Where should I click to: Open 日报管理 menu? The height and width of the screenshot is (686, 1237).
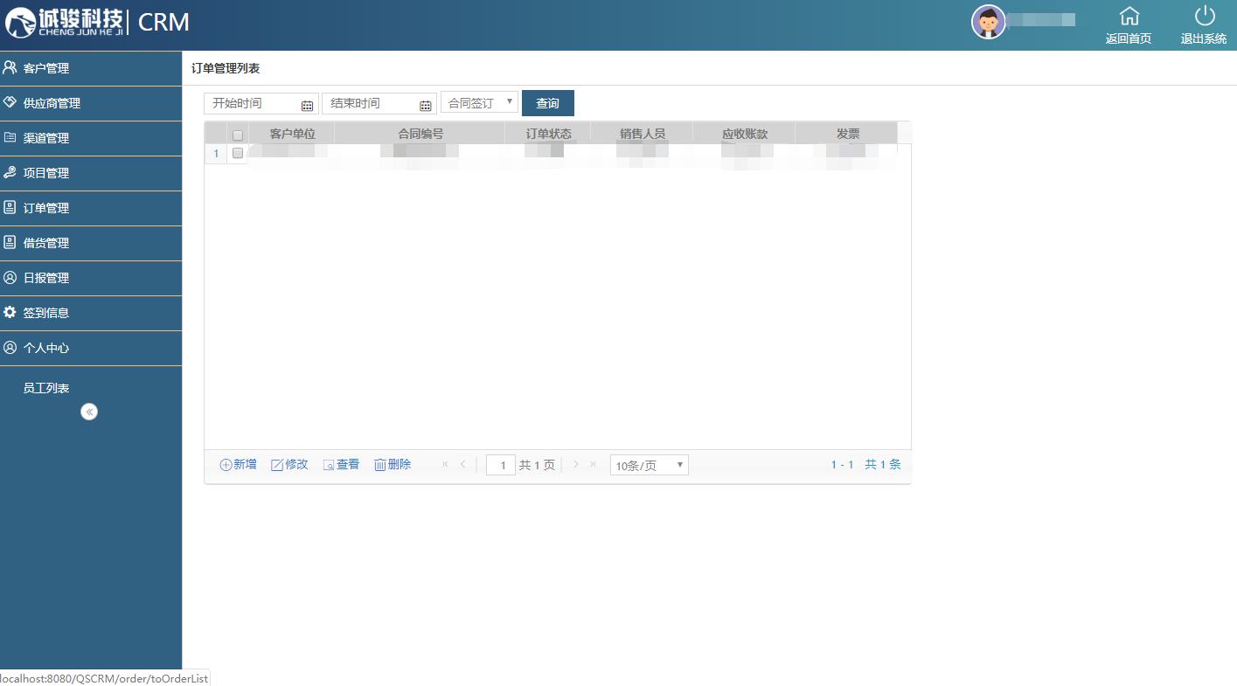(x=91, y=278)
